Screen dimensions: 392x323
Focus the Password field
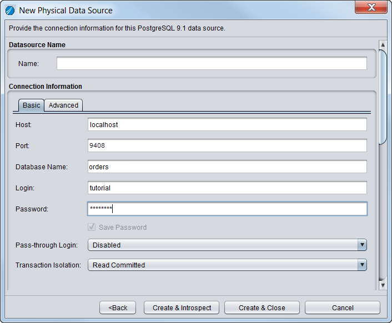tap(227, 209)
